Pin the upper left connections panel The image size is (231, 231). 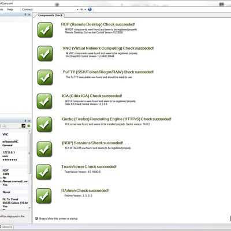coord(25,14)
